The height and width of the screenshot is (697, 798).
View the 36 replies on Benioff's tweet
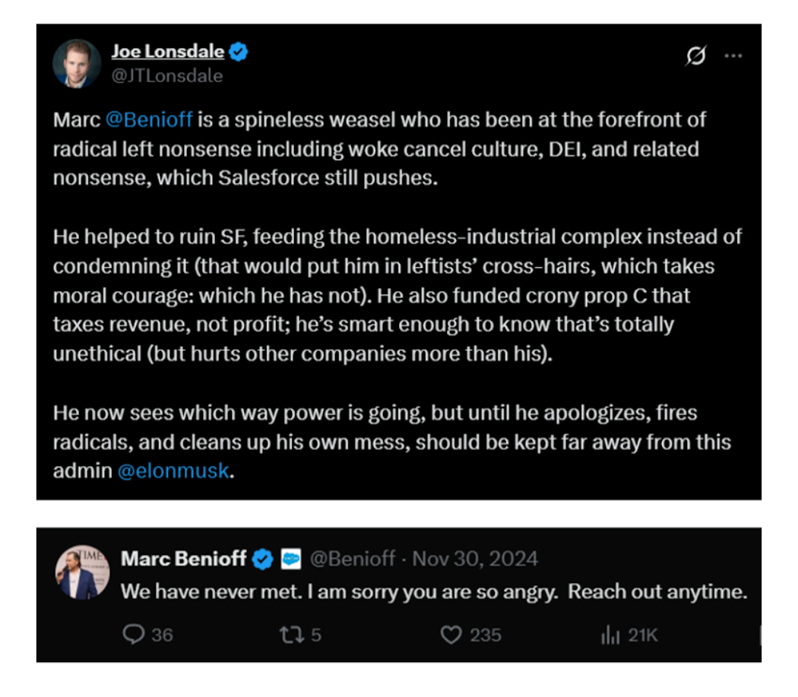pos(149,635)
